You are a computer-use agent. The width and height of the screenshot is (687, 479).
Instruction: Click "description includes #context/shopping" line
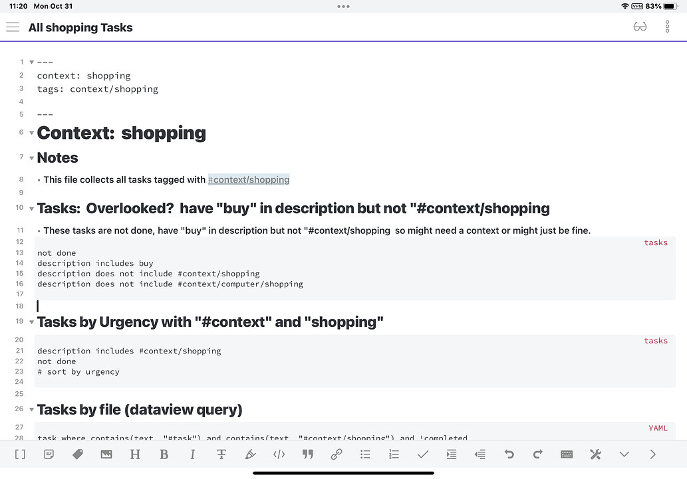129,351
